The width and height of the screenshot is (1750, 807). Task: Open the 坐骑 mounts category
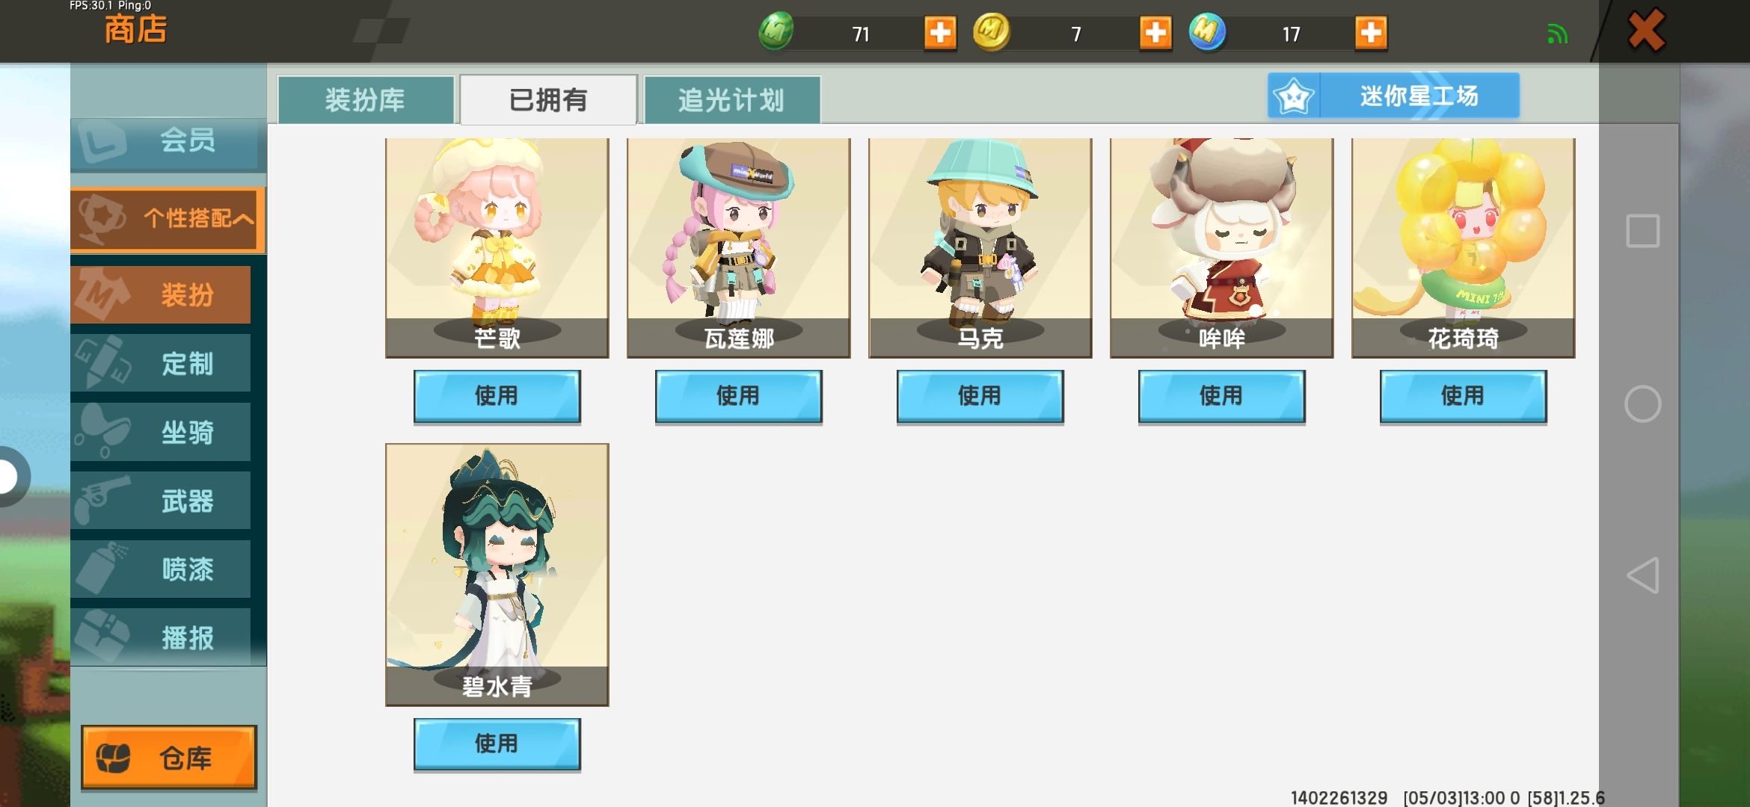[161, 432]
